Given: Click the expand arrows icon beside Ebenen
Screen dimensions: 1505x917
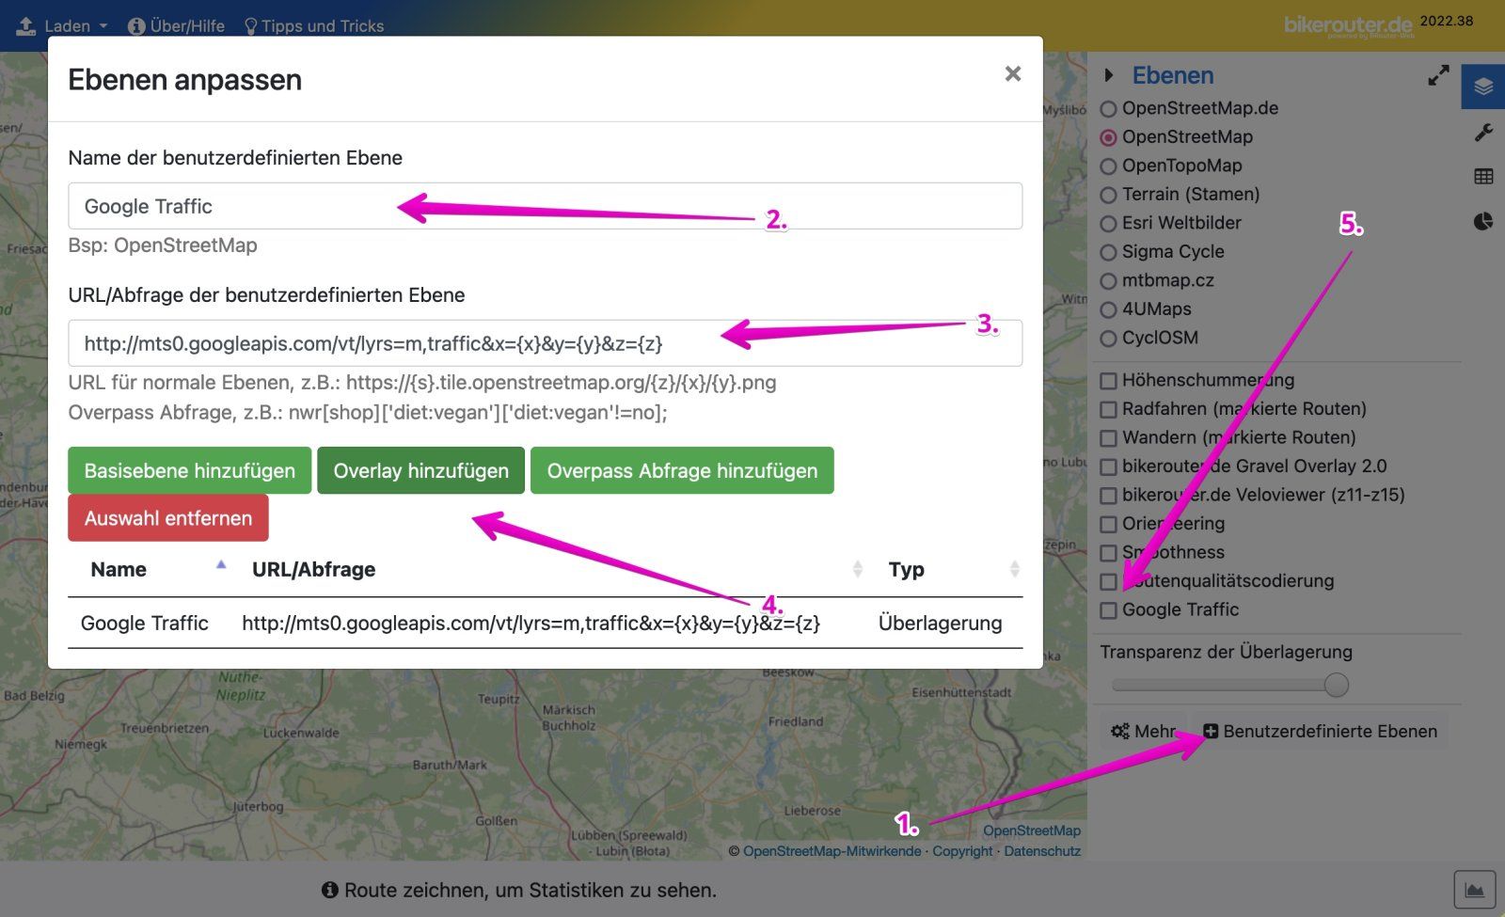Looking at the screenshot, I should [1438, 76].
